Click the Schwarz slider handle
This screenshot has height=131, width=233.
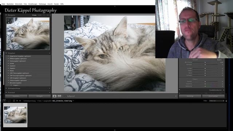tap(205, 75)
